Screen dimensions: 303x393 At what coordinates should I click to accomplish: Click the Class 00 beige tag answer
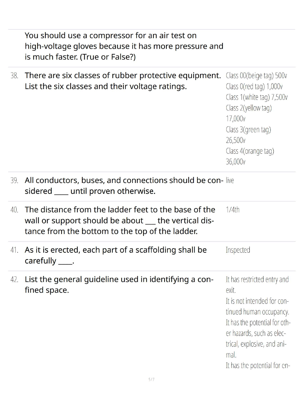pyautogui.click(x=256, y=76)
